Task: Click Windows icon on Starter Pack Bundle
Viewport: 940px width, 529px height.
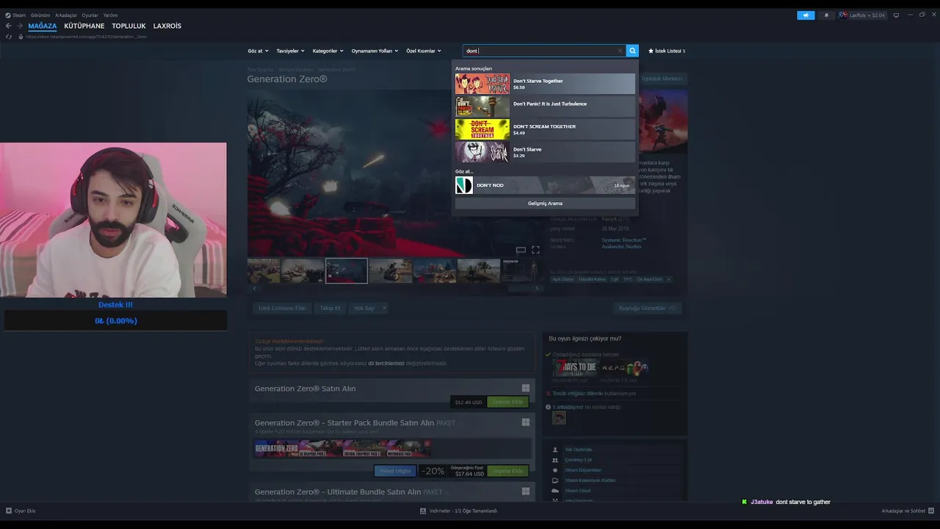Action: point(526,422)
